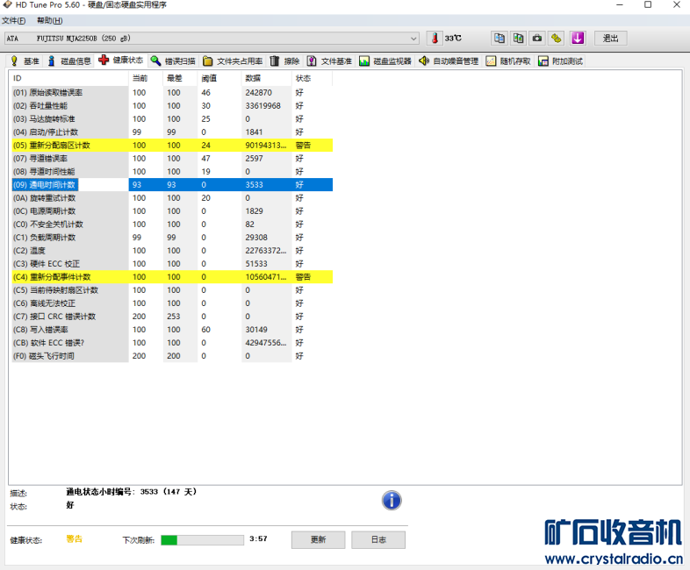Switch to the 磁盘信息 tab
This screenshot has height=570, width=690.
pyautogui.click(x=69, y=61)
